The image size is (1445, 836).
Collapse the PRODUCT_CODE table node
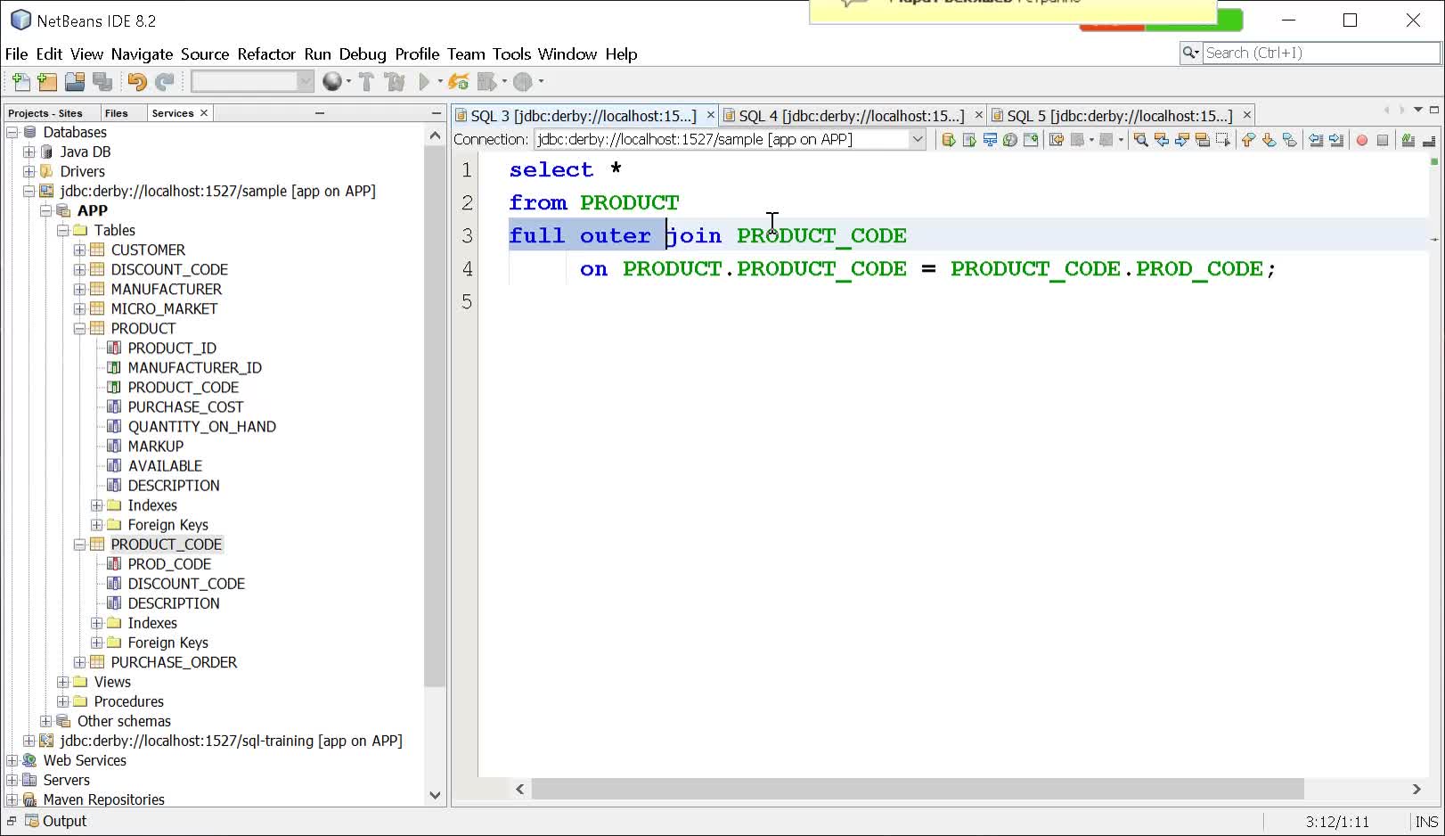tap(79, 545)
